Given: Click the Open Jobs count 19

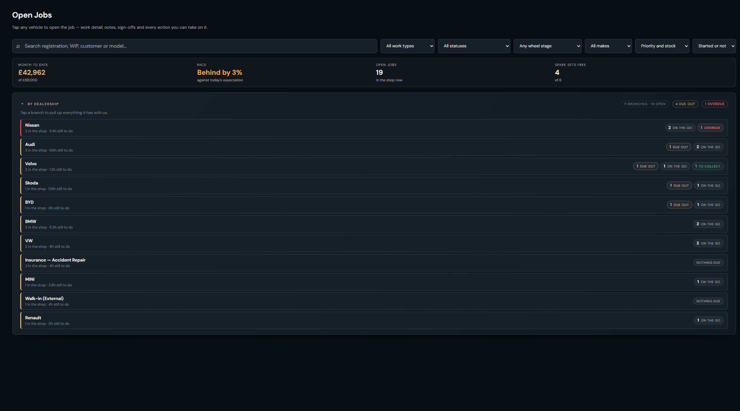Looking at the screenshot, I should [x=379, y=72].
